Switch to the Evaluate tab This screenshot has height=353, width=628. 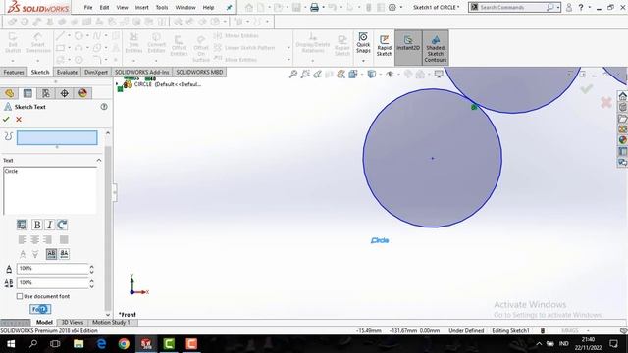click(67, 72)
